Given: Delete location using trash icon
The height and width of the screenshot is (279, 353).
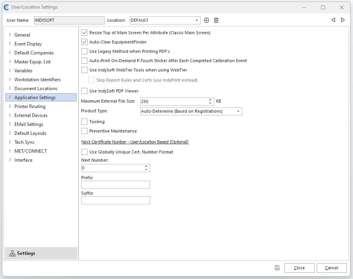Looking at the screenshot, I should tap(216, 20).
